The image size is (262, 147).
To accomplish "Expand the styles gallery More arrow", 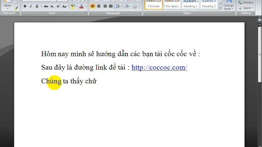I will coord(220,7).
